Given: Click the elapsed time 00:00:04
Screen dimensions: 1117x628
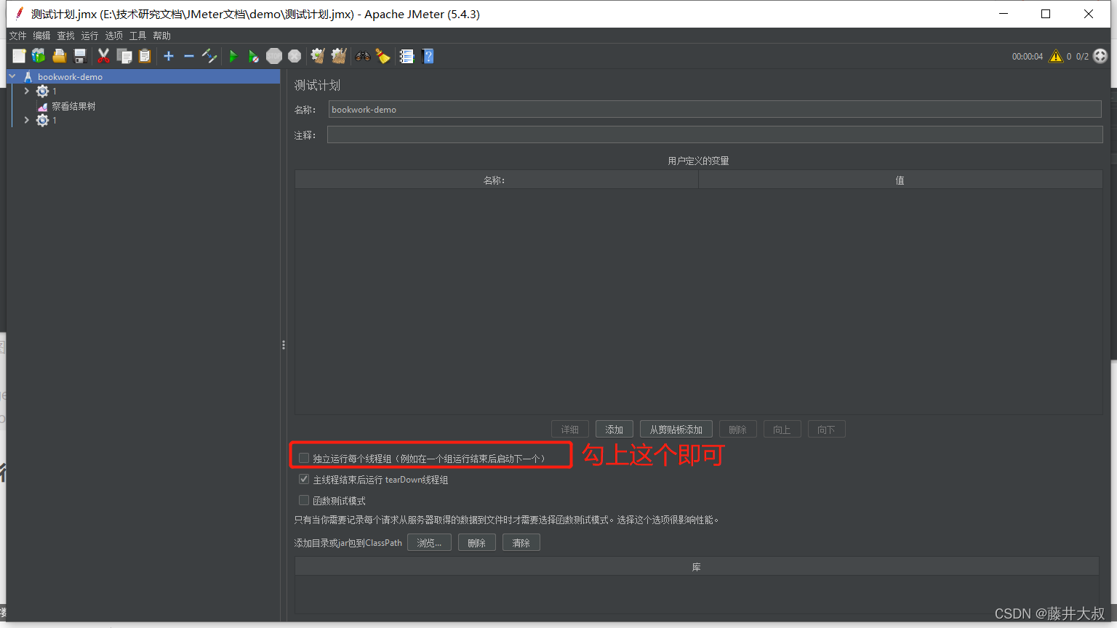Looking at the screenshot, I should 1028,56.
